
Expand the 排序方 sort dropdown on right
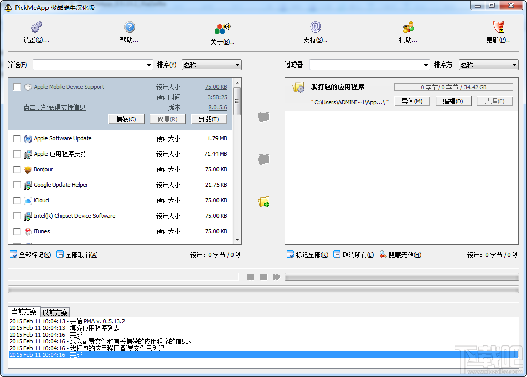[514, 65]
